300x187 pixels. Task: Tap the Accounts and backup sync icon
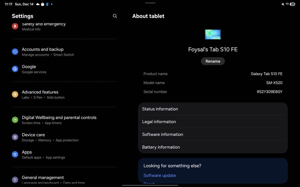[x=15, y=52]
